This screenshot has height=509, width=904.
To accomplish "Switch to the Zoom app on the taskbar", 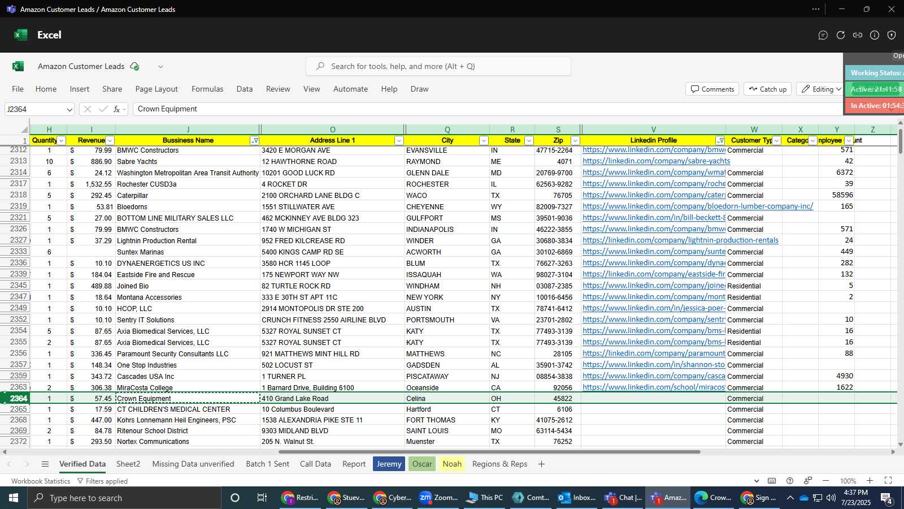I will (438, 498).
